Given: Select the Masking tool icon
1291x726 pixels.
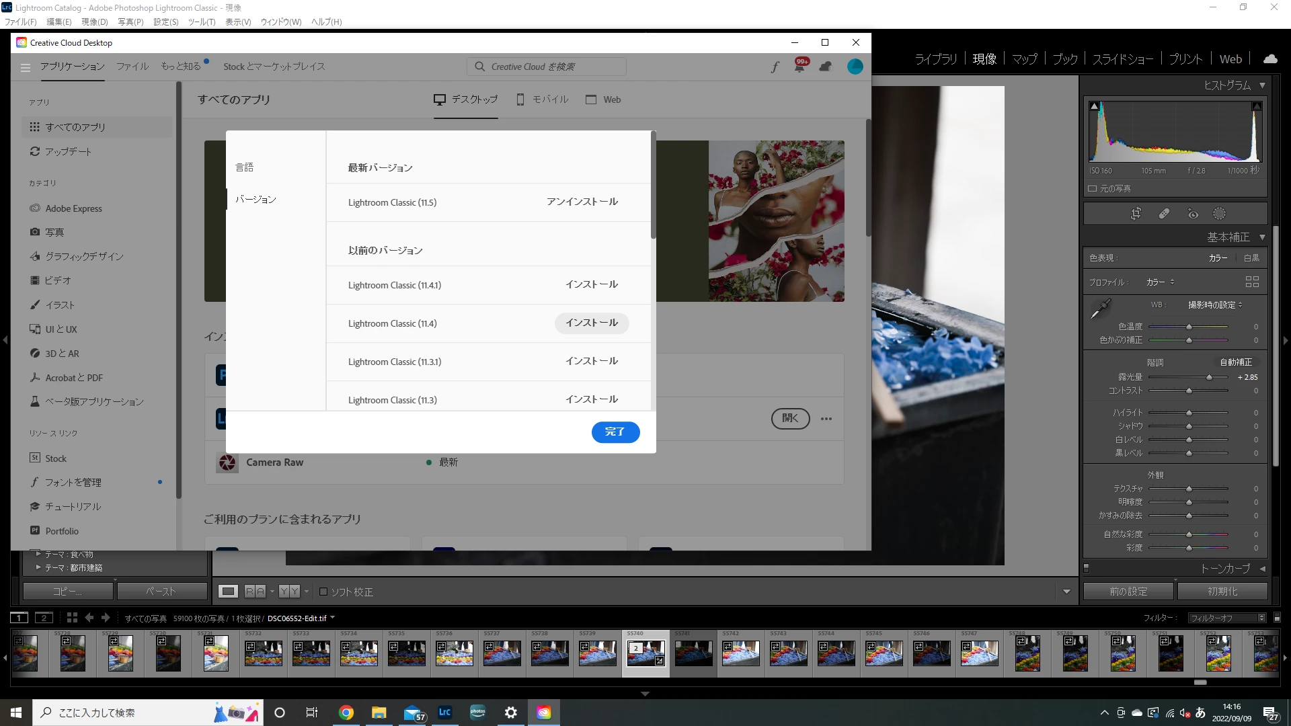Looking at the screenshot, I should (1219, 214).
